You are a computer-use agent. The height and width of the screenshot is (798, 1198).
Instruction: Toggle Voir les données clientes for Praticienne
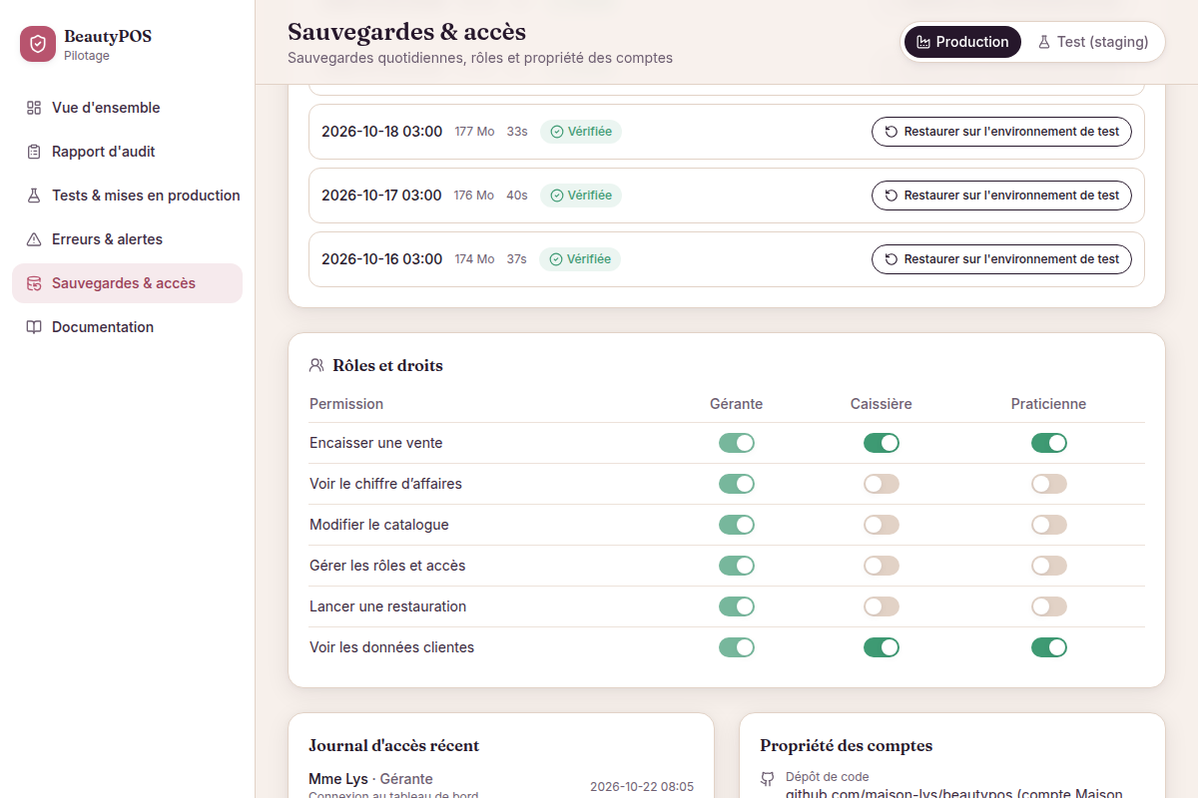[x=1049, y=647]
